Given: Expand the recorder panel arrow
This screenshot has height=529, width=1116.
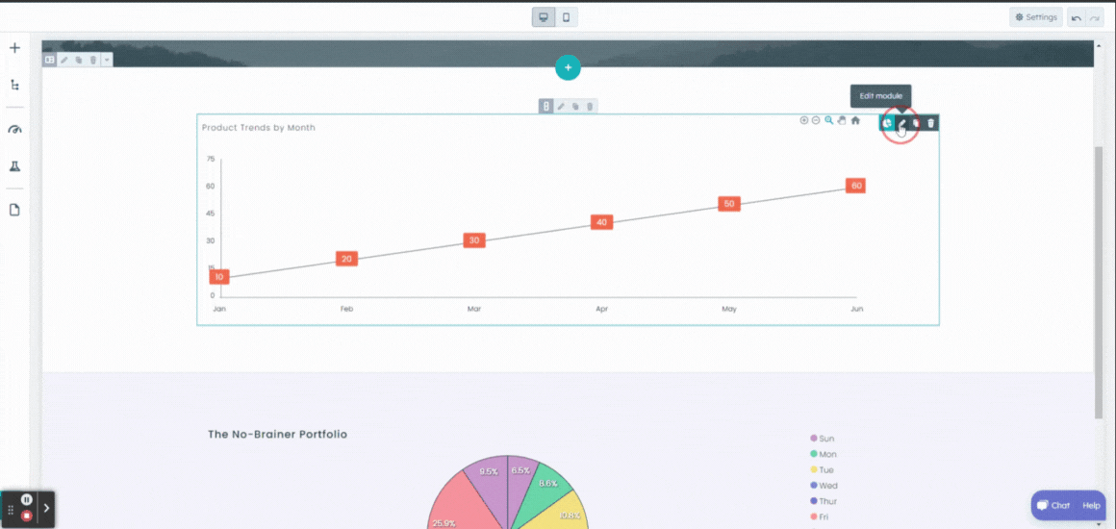Looking at the screenshot, I should [x=46, y=509].
